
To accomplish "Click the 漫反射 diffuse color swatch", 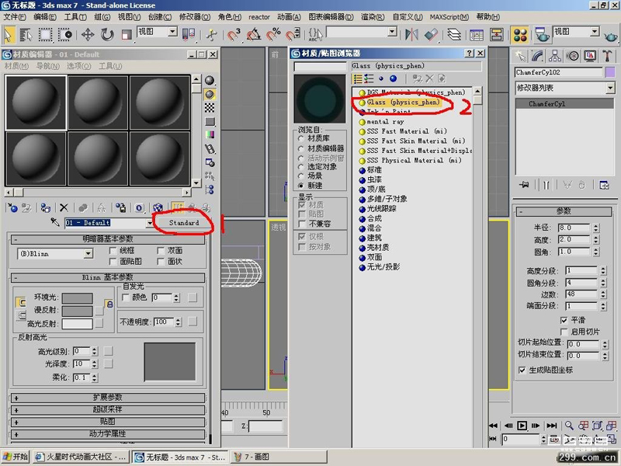I will point(77,311).
